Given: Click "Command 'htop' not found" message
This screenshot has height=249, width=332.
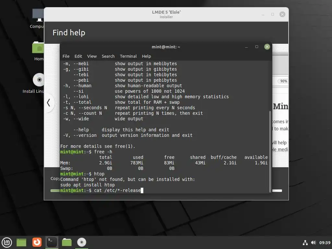Looking at the screenshot, I should (x=127, y=179).
